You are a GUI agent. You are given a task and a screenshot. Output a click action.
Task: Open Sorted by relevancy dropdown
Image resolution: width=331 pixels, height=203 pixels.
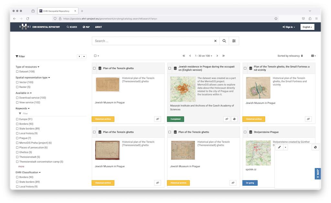tap(290, 56)
